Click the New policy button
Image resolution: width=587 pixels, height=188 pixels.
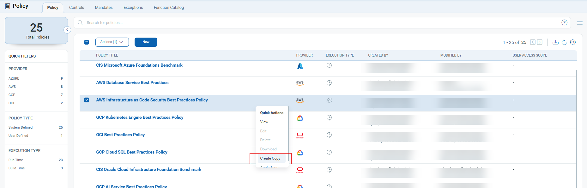[x=146, y=42]
